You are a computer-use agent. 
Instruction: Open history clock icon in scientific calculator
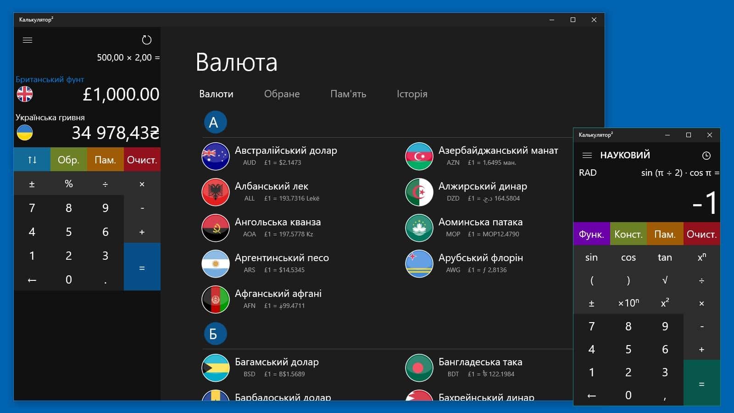[x=706, y=156]
